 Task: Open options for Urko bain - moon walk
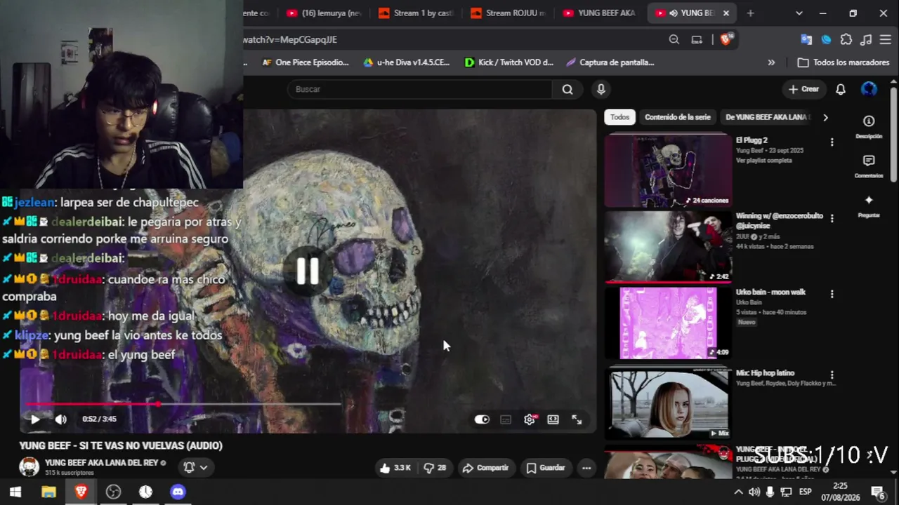pos(832,295)
